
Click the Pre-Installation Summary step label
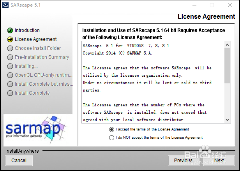tap(42, 57)
